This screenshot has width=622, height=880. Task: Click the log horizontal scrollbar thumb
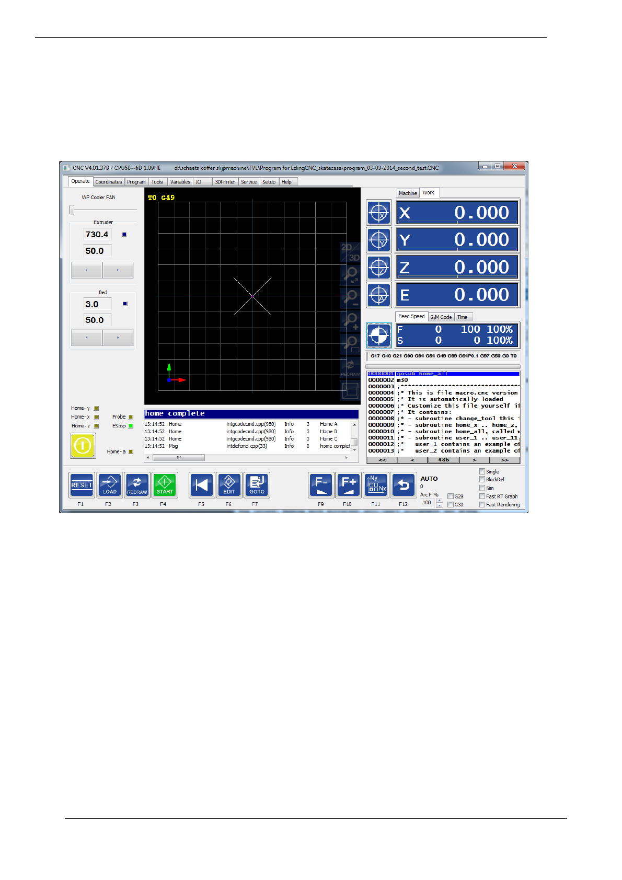point(179,458)
